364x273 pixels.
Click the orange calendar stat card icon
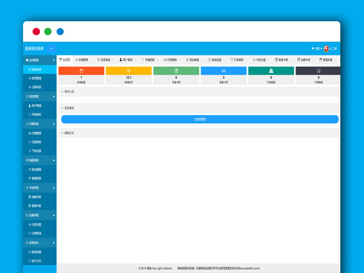[x=81, y=71]
